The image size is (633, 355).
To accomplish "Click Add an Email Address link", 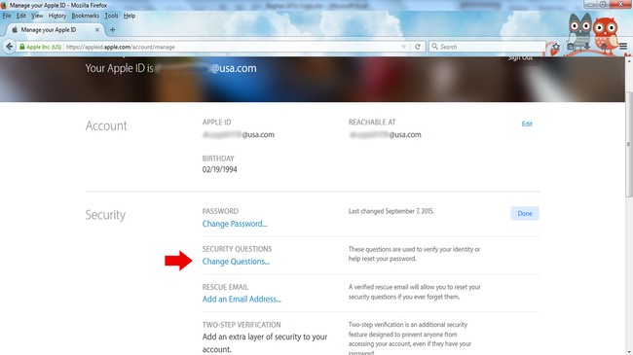I will [x=242, y=299].
